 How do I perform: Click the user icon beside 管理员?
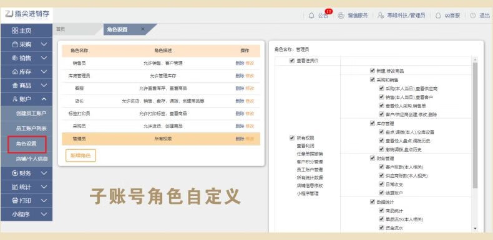[x=381, y=16]
